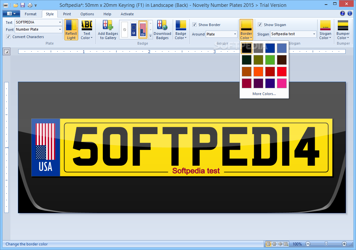Pick the olive color swatch

click(x=258, y=60)
